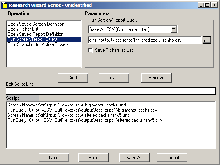Click the browse file button beside output path
The height and width of the screenshot is (165, 220).
click(207, 40)
